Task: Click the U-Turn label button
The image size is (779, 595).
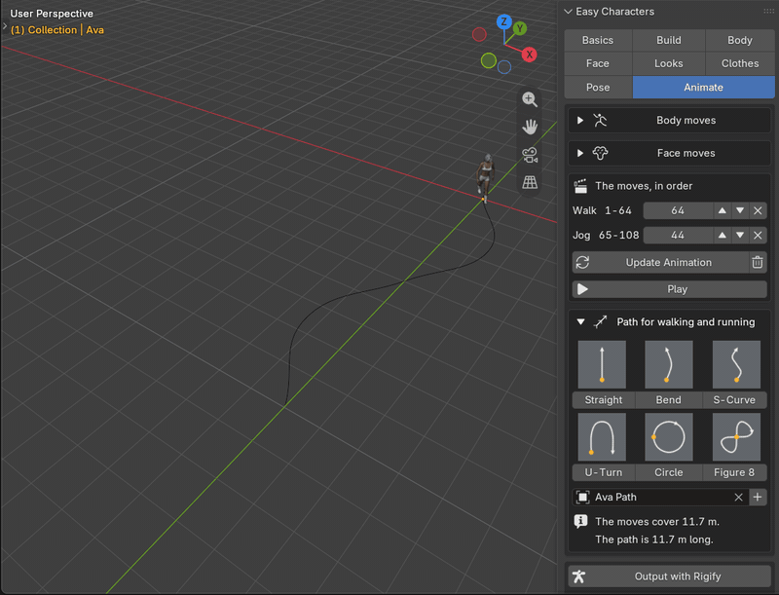Action: point(604,472)
